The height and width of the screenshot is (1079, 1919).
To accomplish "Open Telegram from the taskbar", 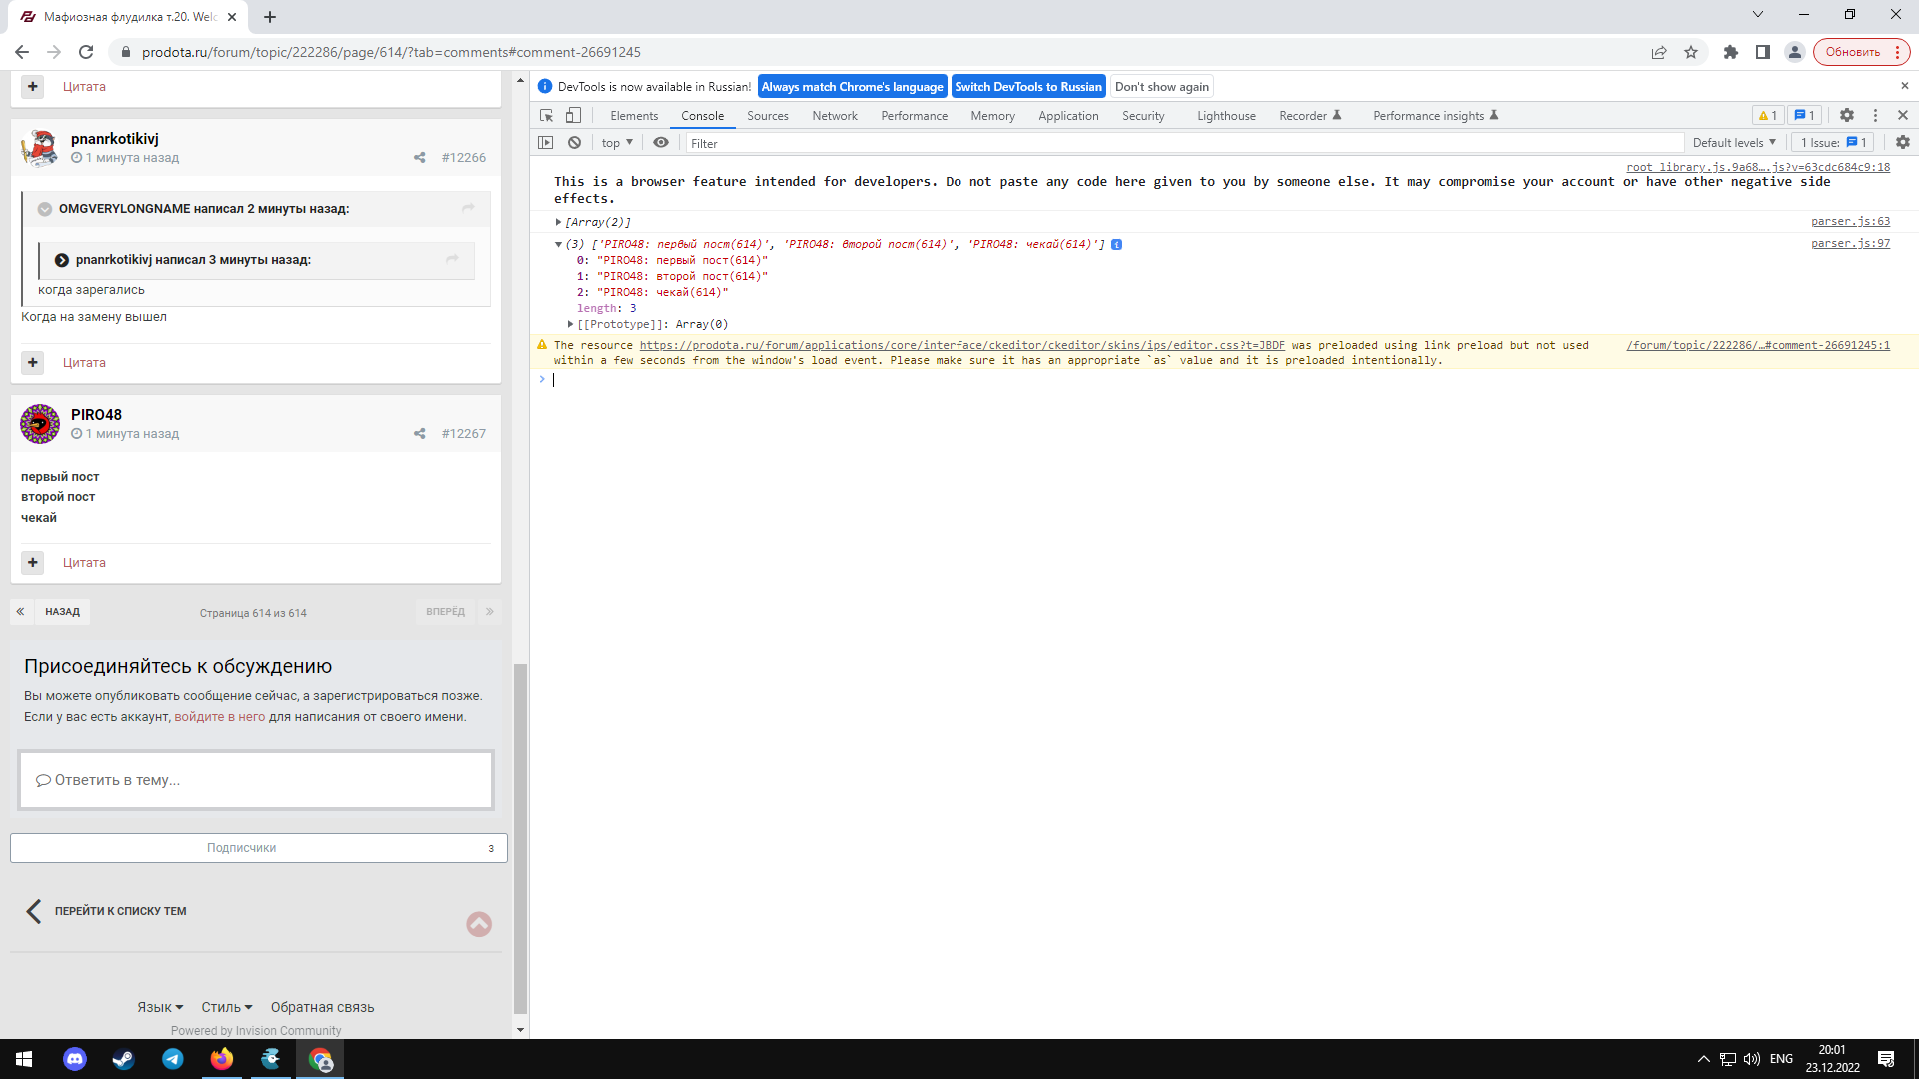I will pos(172,1059).
